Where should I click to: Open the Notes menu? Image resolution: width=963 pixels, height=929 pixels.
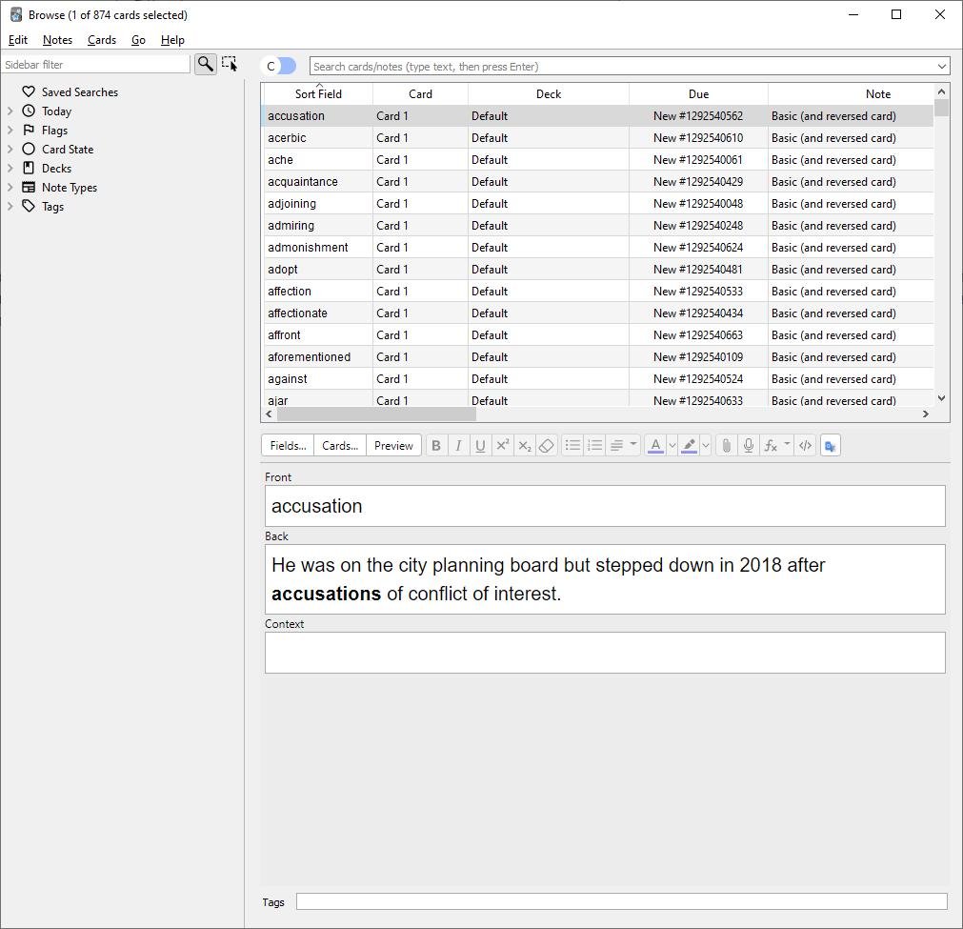(x=57, y=40)
